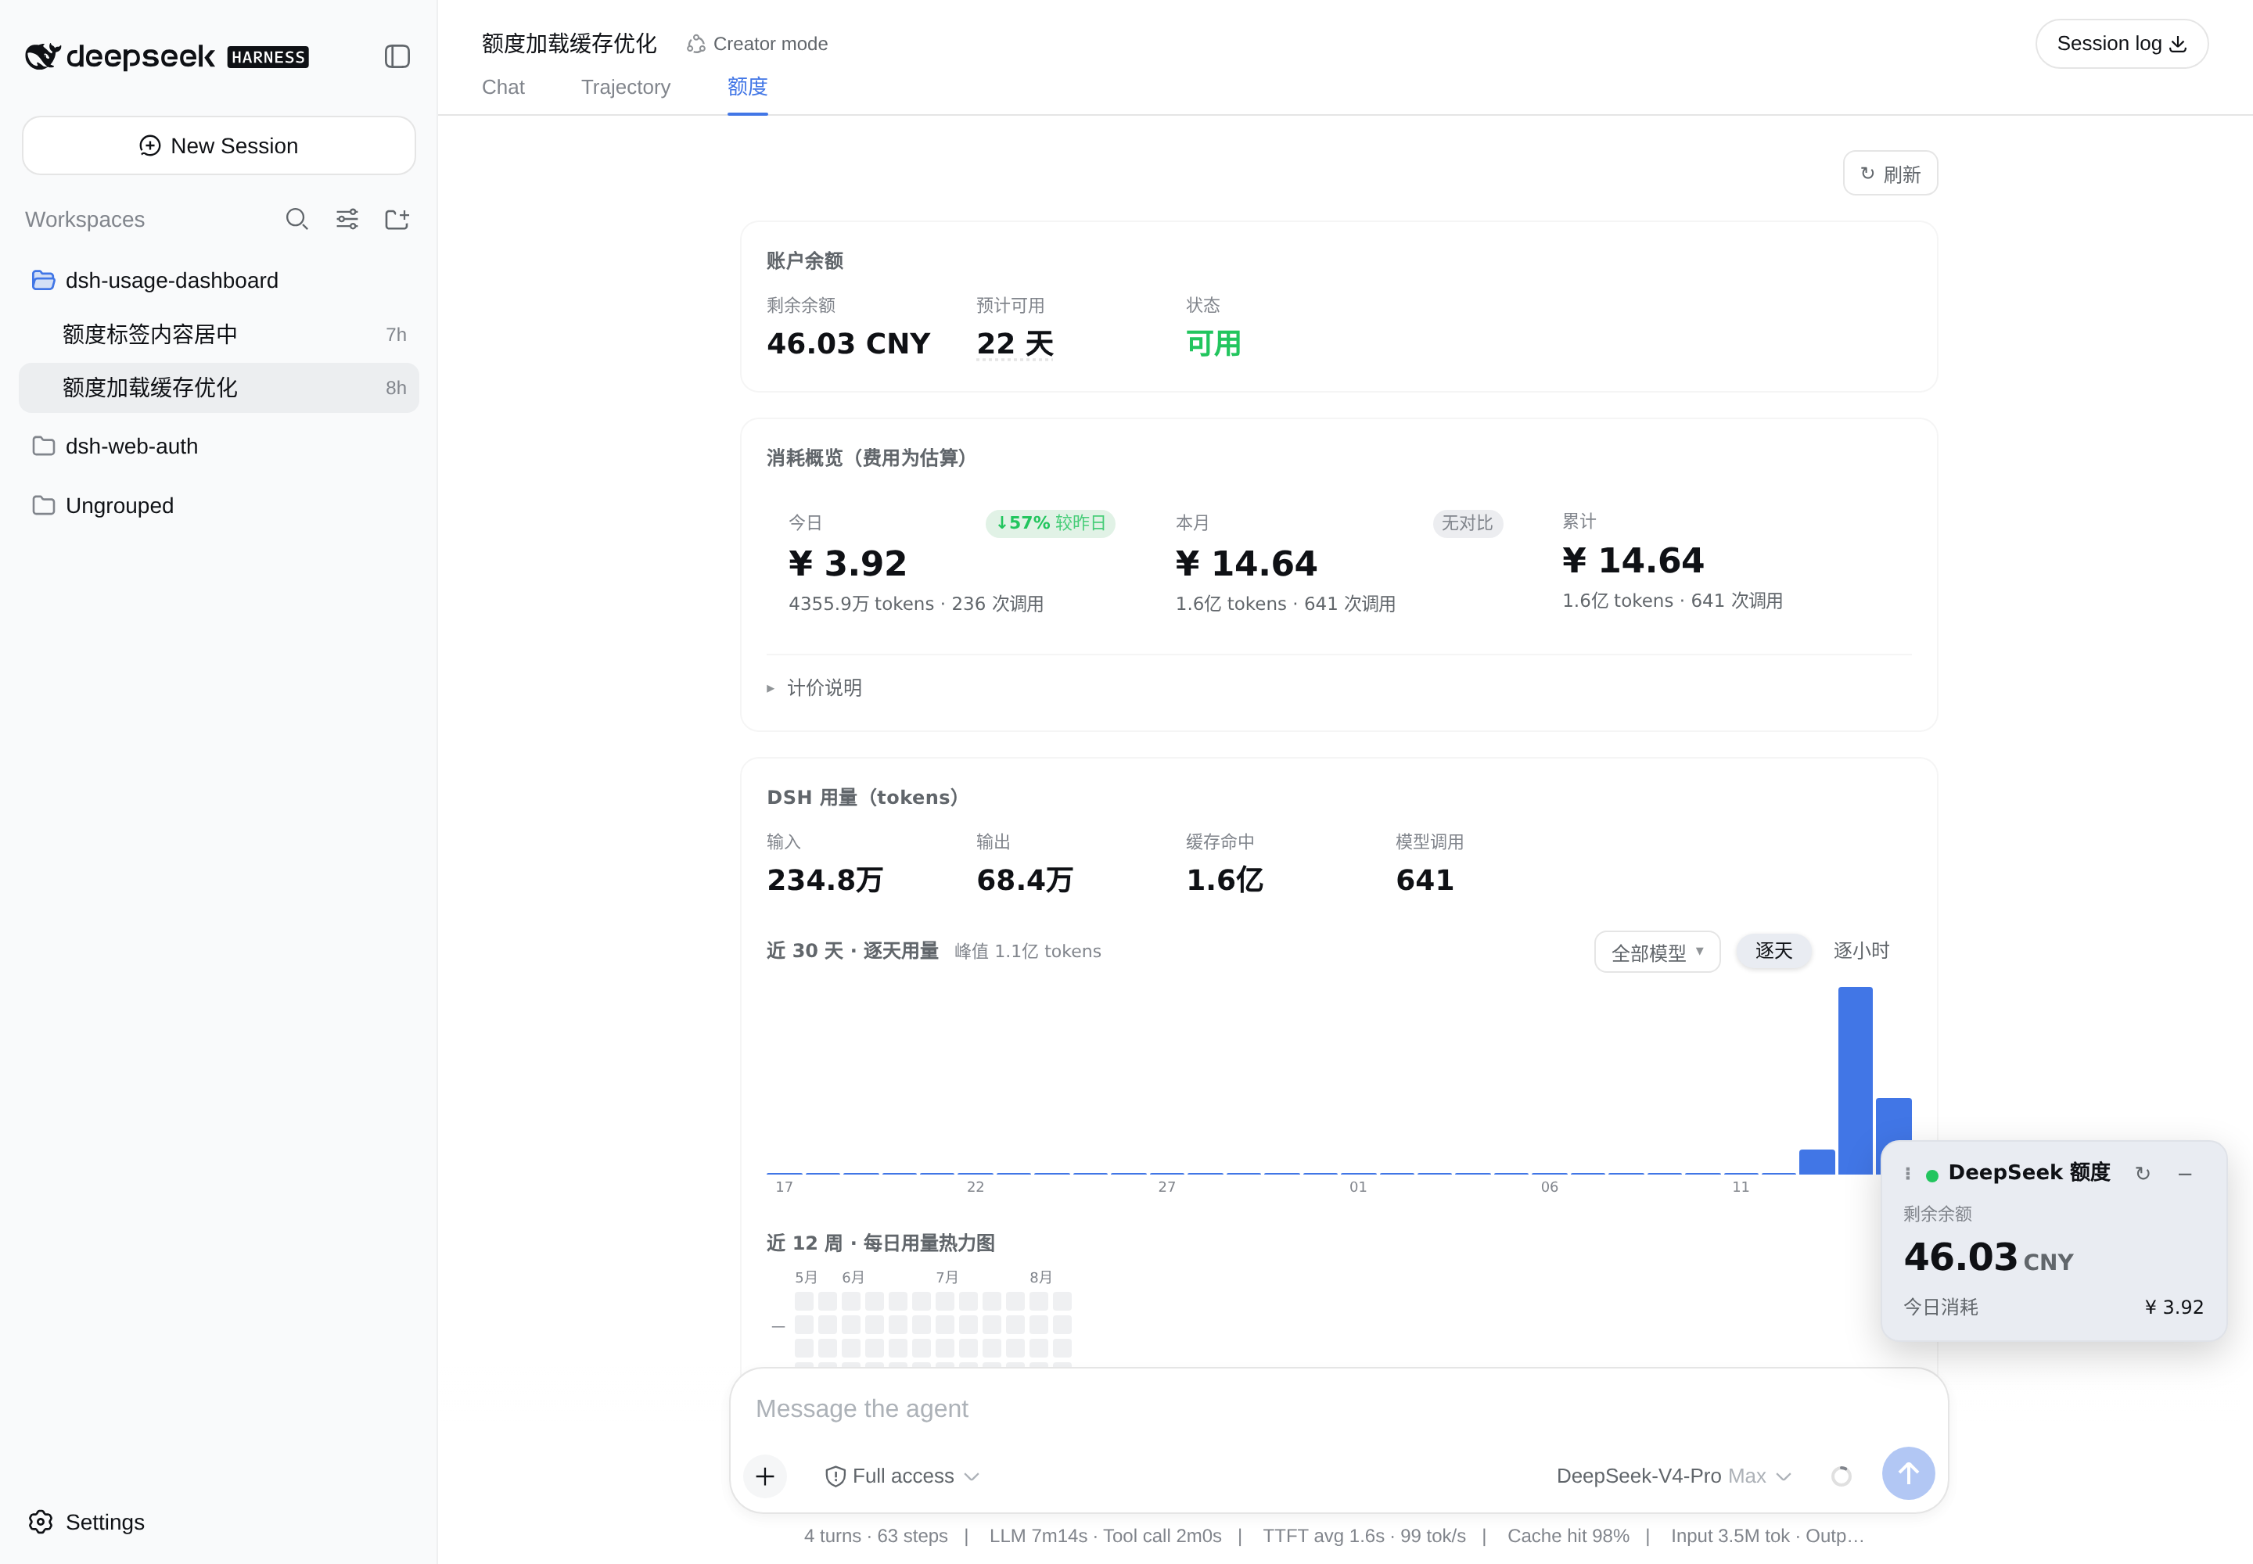Screen dimensions: 2253x1564
Task: Open workspace filter sliders icon
Action: tap(347, 220)
